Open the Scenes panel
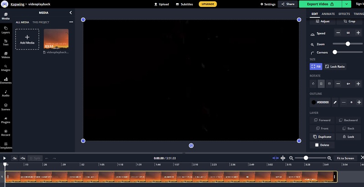The image size is (364, 187). (6, 106)
